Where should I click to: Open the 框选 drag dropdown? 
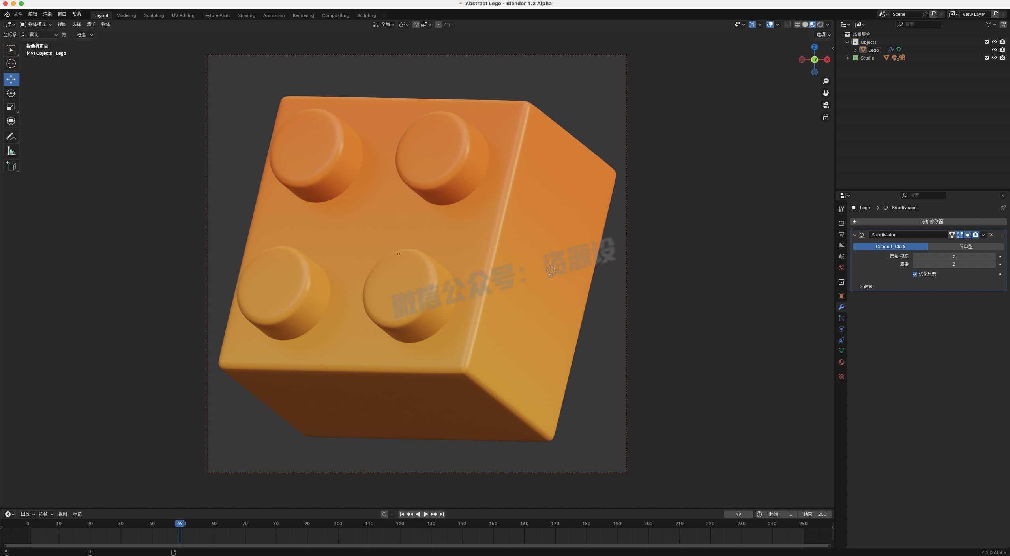pos(84,35)
